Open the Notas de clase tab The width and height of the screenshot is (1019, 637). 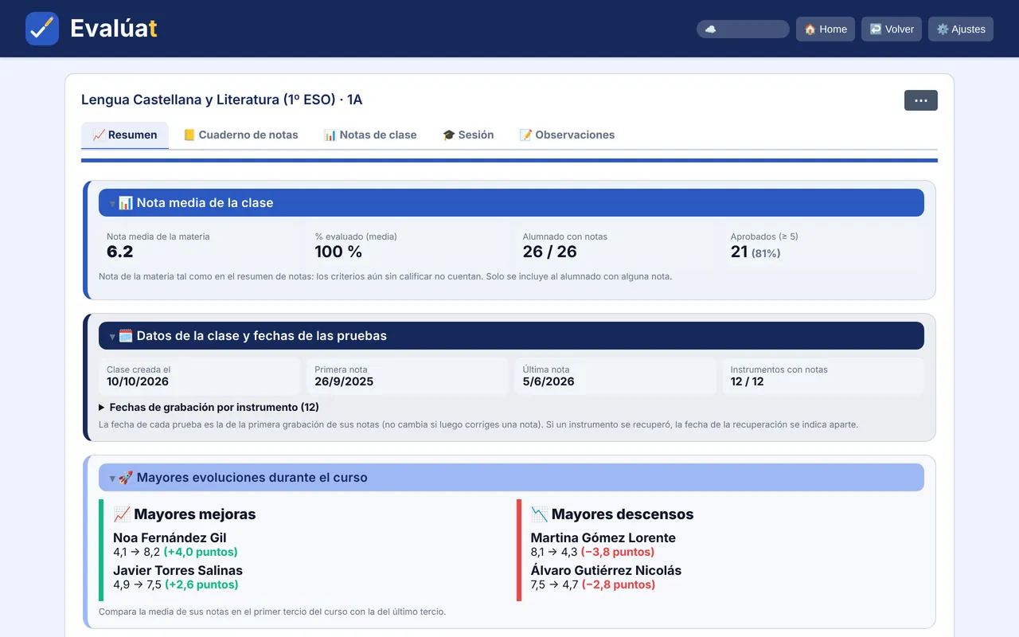[x=370, y=135]
